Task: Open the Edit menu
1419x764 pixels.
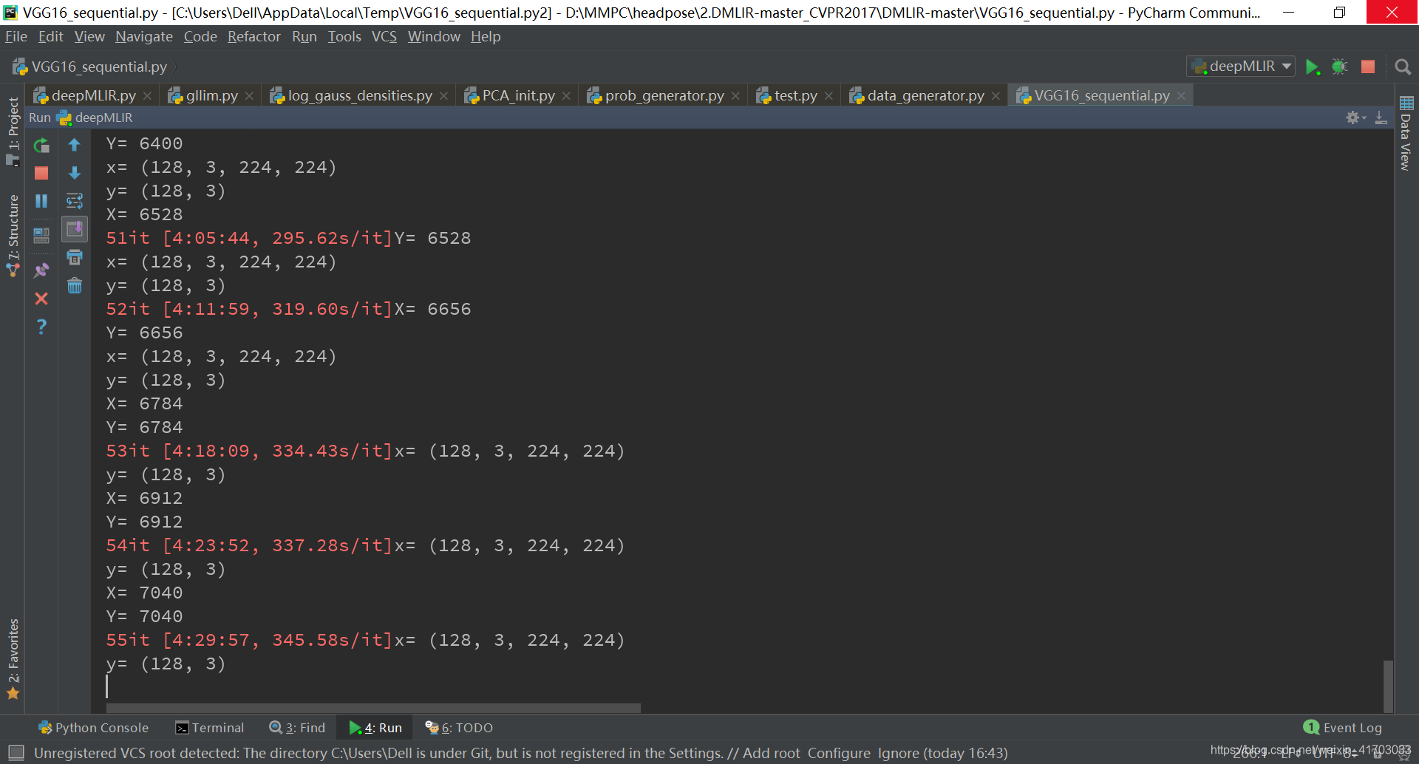Action: (x=51, y=36)
